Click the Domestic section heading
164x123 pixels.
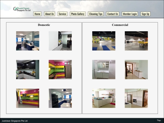point(44,25)
